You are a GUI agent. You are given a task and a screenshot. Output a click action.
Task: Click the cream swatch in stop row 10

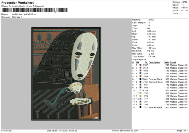click(140, 90)
